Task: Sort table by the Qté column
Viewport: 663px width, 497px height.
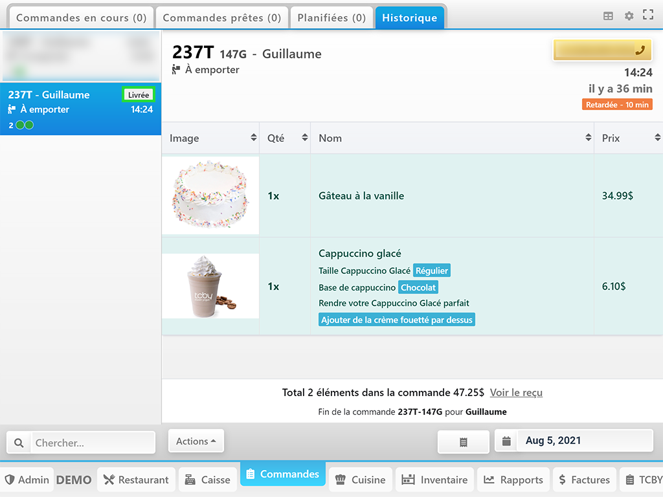Action: (304, 138)
